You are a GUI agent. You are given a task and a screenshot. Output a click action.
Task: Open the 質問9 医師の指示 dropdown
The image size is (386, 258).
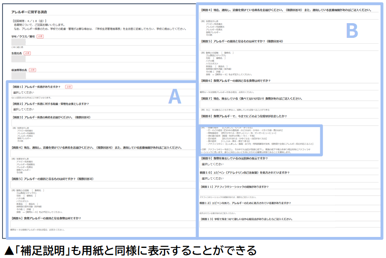pos(289,164)
